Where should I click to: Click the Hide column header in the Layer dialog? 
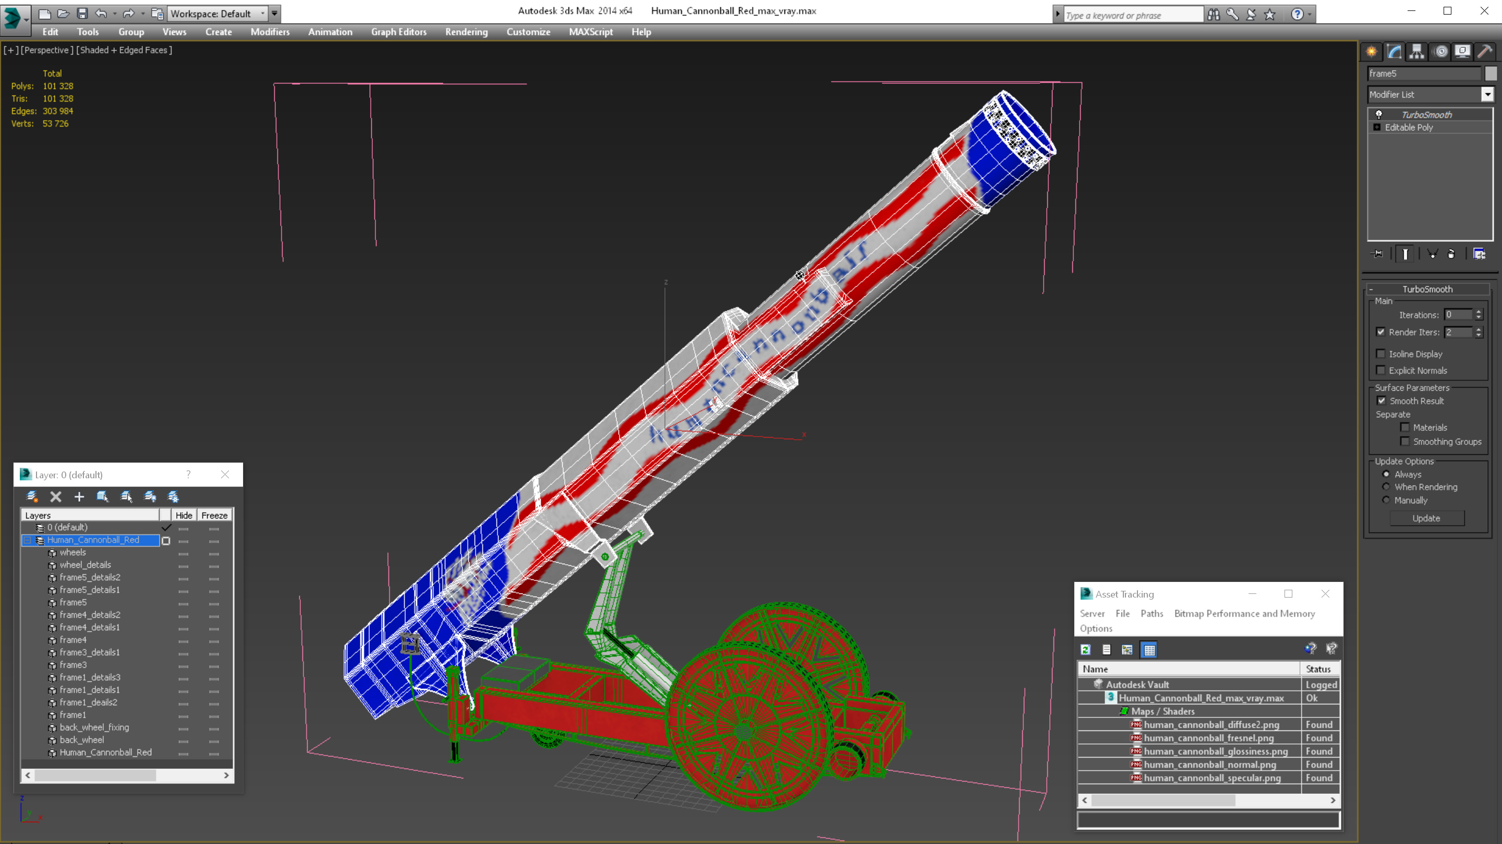tap(184, 515)
